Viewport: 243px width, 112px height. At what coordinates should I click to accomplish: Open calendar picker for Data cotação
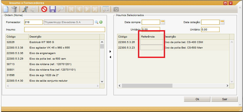(222, 22)
